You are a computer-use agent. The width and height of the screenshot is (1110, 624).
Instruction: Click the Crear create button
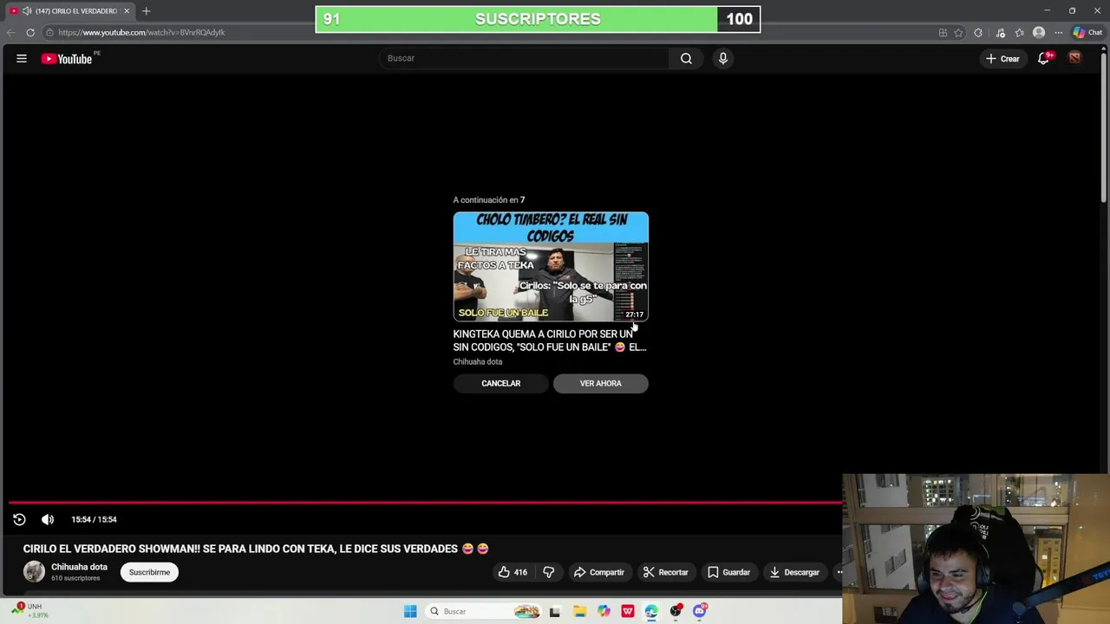pos(1003,59)
